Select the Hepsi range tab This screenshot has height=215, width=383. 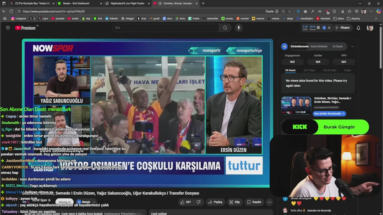(x=347, y=70)
